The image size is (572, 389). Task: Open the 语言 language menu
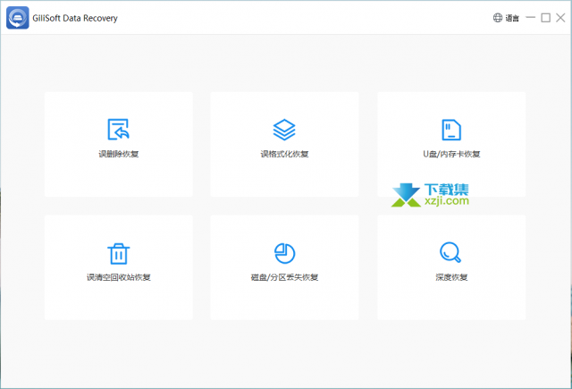pos(512,18)
